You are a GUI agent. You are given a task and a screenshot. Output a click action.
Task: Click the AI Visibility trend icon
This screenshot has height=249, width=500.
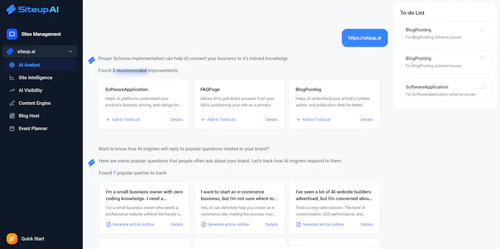click(x=12, y=90)
